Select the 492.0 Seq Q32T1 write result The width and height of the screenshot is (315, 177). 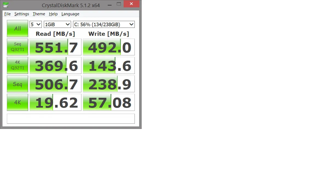click(109, 47)
